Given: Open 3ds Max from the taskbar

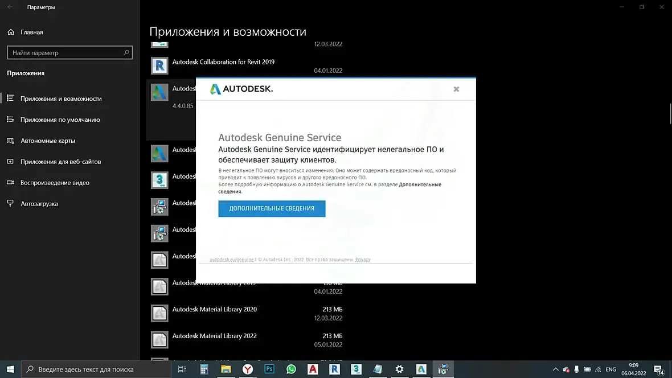Looking at the screenshot, I should point(356,369).
